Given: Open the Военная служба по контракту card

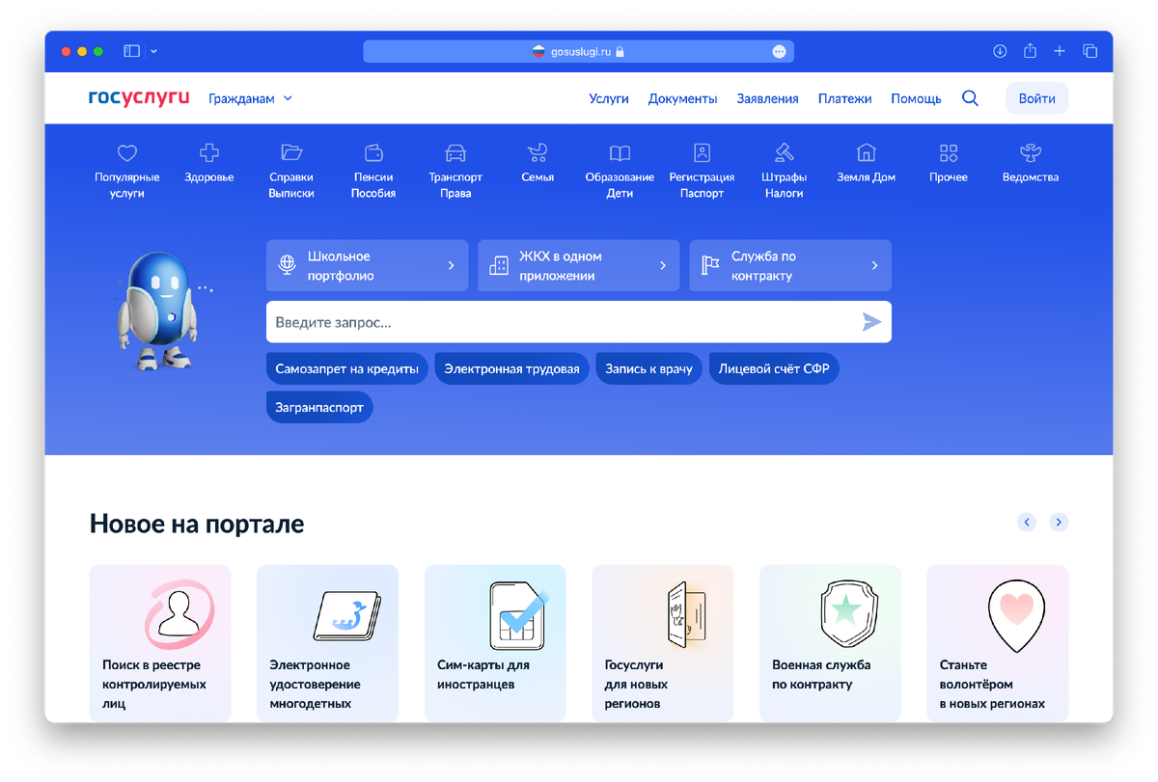Looking at the screenshot, I should (x=830, y=642).
